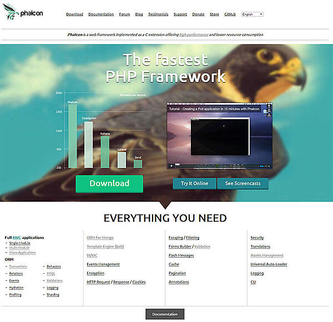Open the Profiling link
Image resolution: width=333 pixels, height=322 pixels.
(x=16, y=295)
